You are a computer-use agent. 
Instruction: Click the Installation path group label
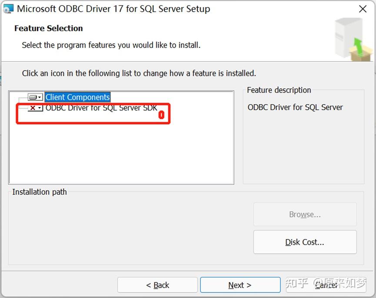39,192
